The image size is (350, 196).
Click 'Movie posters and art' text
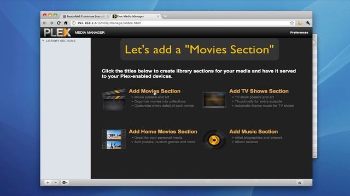click(151, 97)
